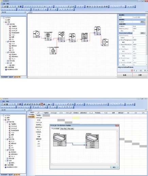This screenshot has width=148, height=176.
Task: Click the button in the PolynomialCoefficient row
Action: pyautogui.click(x=143, y=33)
